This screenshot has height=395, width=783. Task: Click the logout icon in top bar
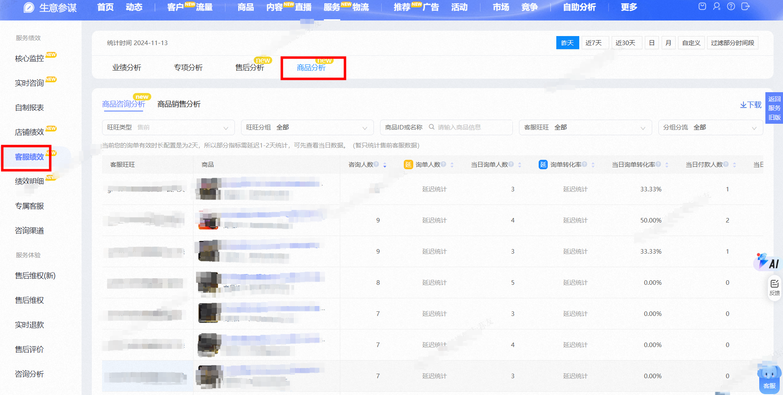coord(745,7)
